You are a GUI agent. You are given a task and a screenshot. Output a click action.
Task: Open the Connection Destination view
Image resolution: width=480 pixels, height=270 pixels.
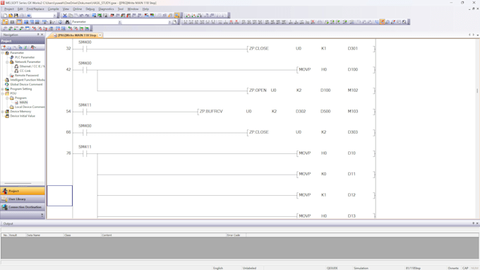pos(23,207)
